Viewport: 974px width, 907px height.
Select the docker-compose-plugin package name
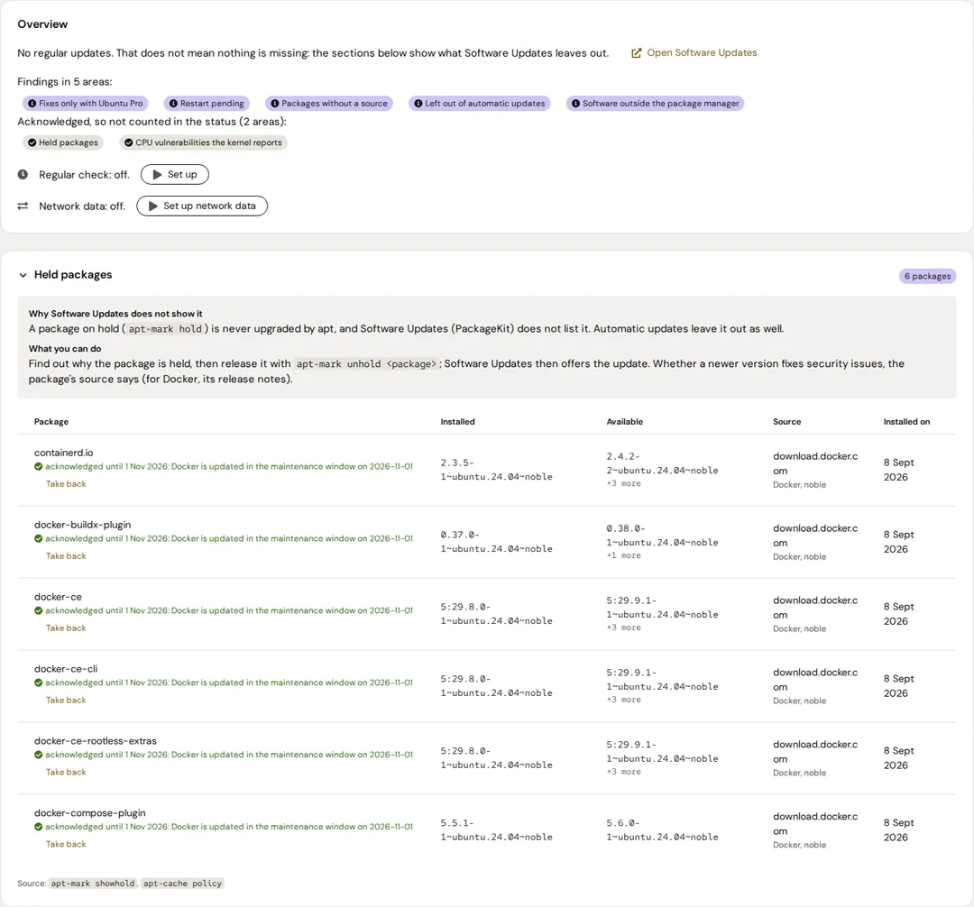click(90, 812)
